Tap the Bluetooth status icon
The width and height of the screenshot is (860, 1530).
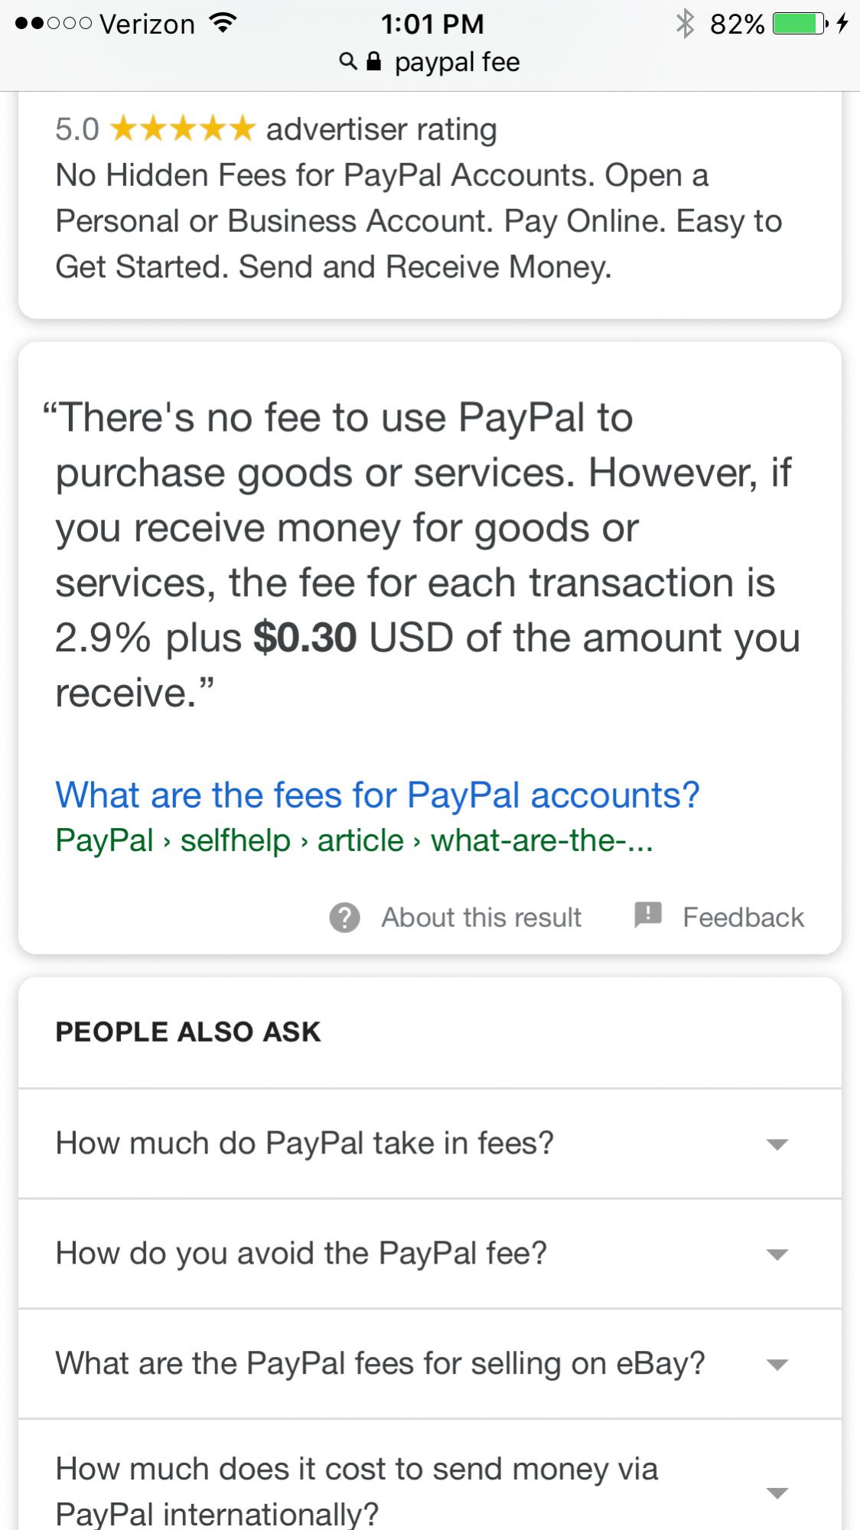[684, 24]
